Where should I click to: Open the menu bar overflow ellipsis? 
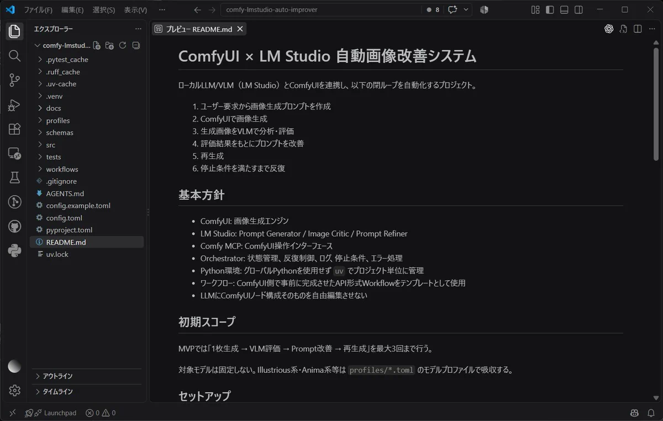tap(161, 9)
